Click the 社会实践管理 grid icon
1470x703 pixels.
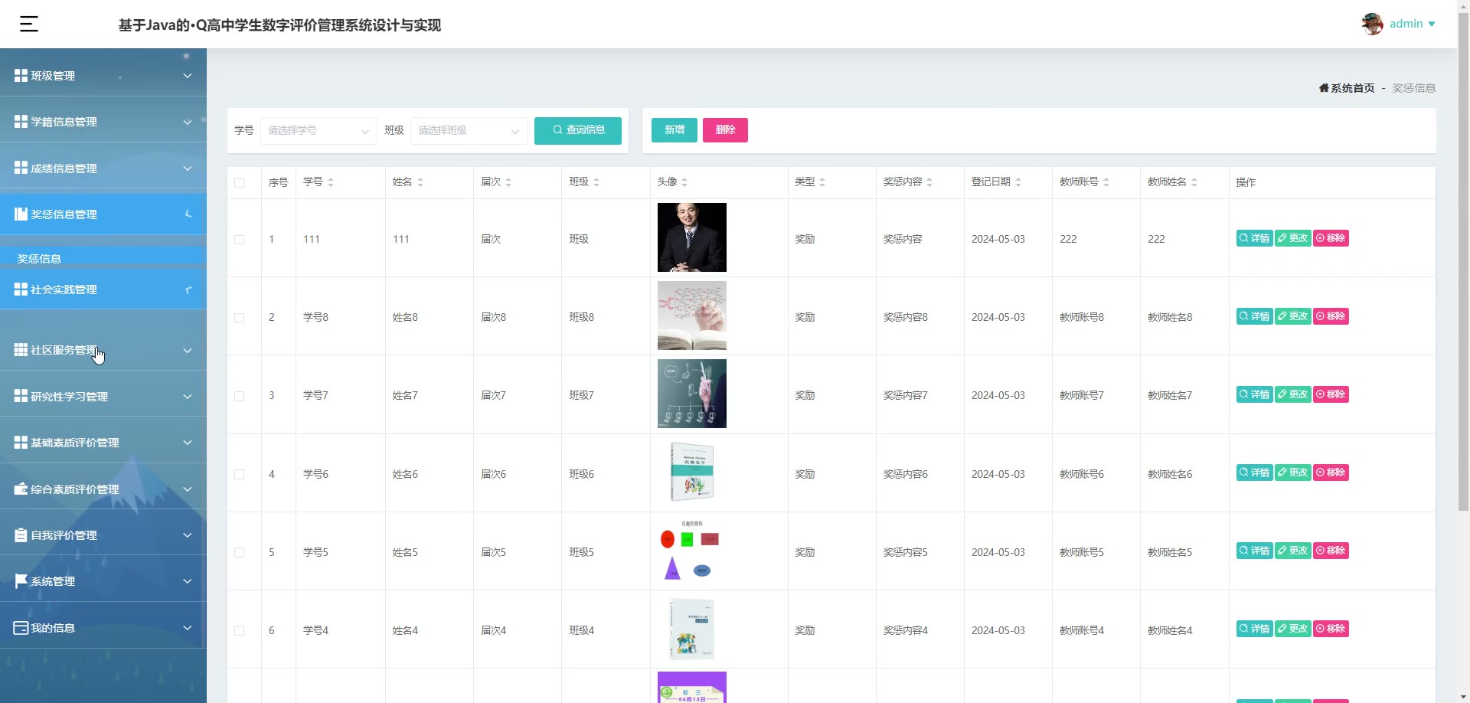(x=21, y=289)
